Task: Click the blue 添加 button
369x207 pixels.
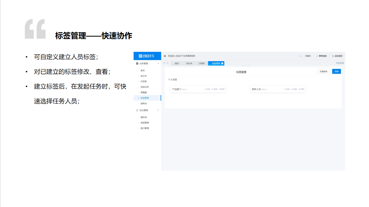Action: pos(336,71)
